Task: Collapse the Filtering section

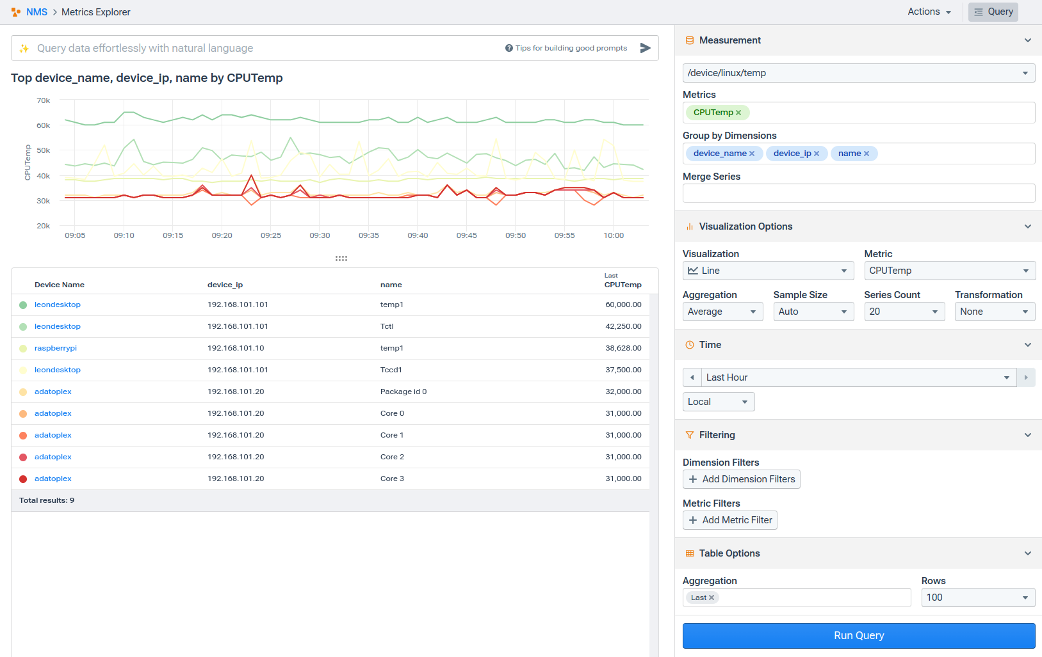Action: point(1028,435)
